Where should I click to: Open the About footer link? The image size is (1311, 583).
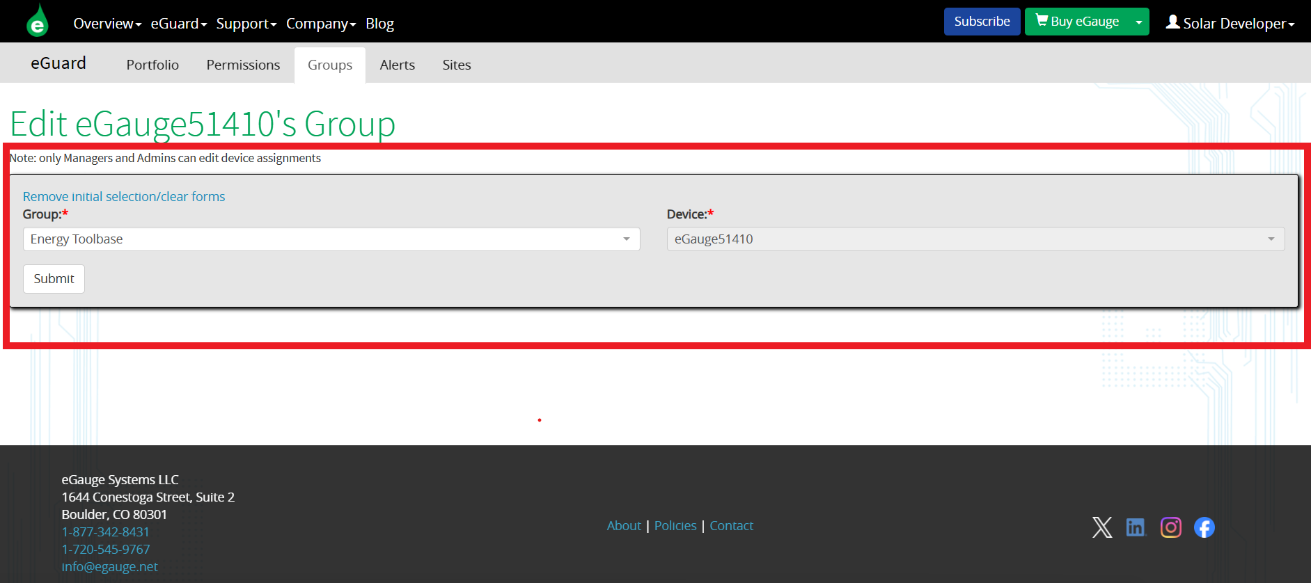tap(624, 526)
